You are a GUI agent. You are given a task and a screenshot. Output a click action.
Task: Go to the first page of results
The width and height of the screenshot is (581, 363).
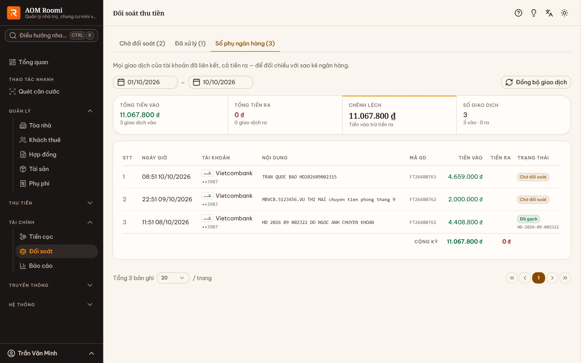coord(512,278)
